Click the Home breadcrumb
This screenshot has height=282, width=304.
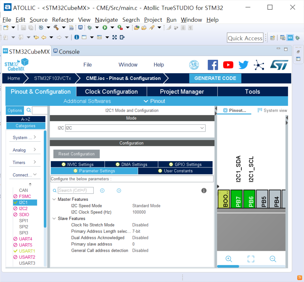coord(14,78)
